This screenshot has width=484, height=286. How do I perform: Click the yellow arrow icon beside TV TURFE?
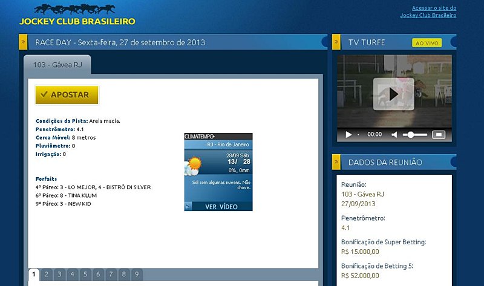click(336, 42)
